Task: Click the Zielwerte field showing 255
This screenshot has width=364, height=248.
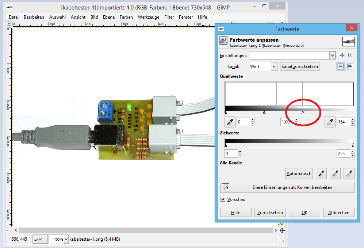Action: click(x=344, y=153)
